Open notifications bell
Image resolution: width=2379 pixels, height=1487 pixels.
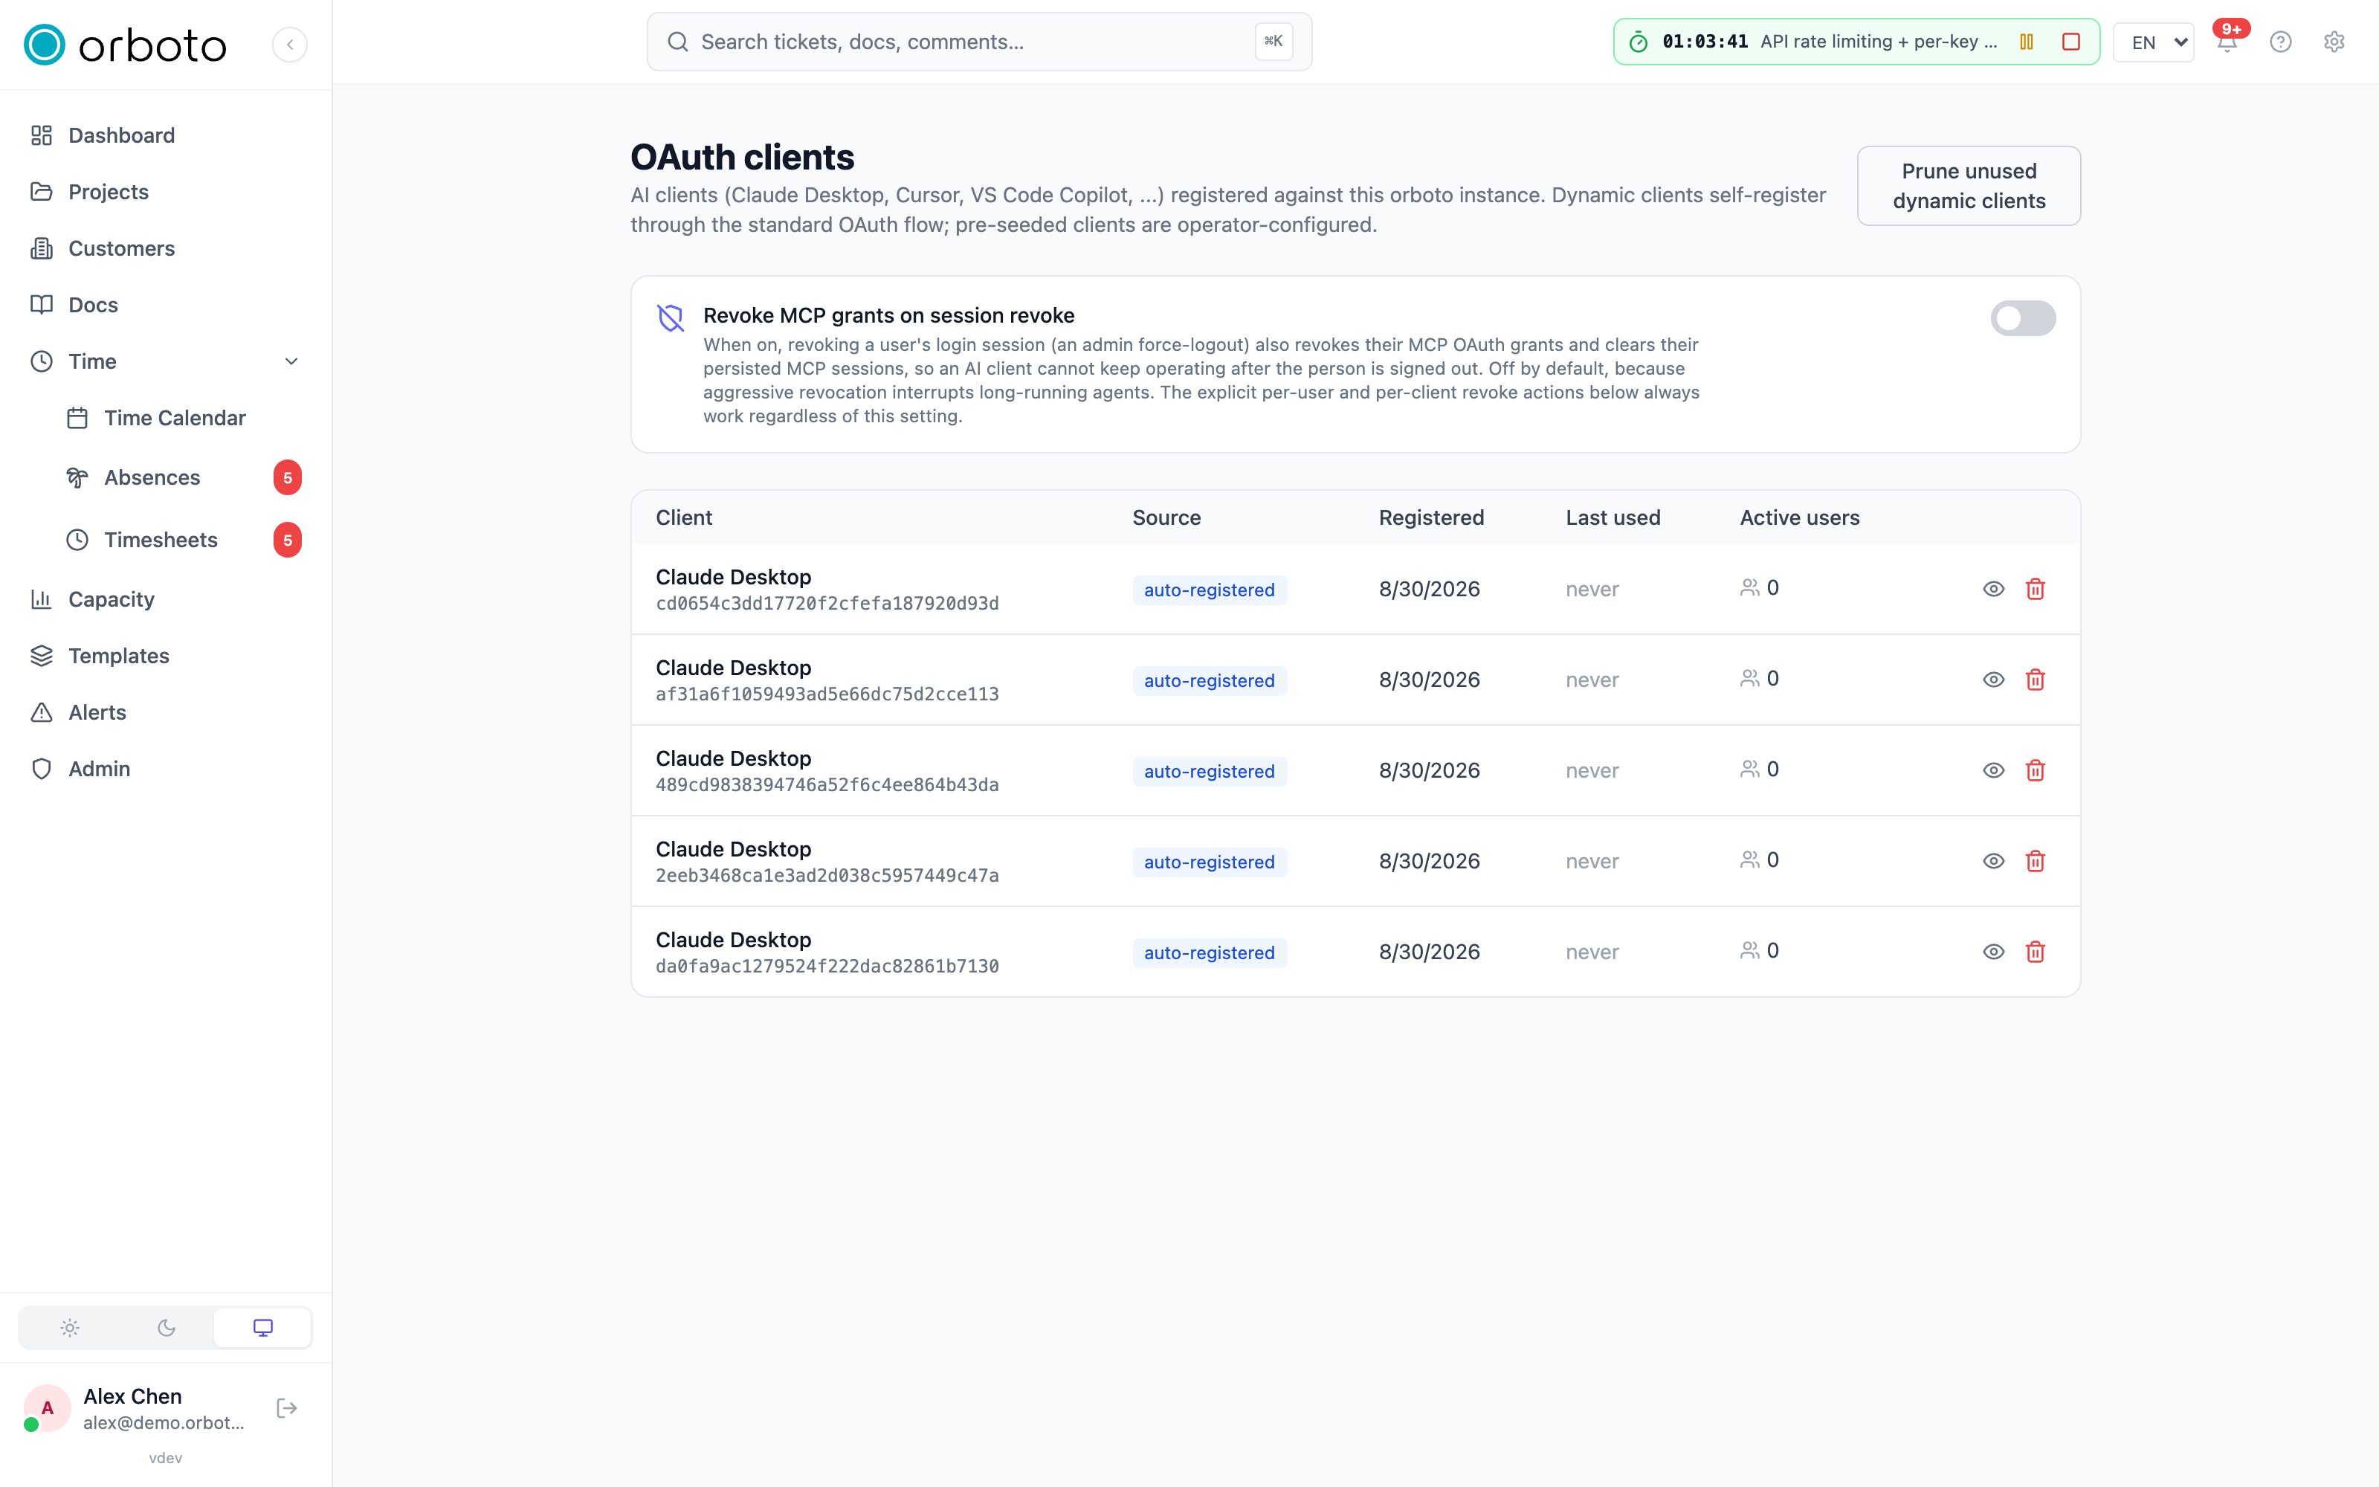tap(2227, 42)
